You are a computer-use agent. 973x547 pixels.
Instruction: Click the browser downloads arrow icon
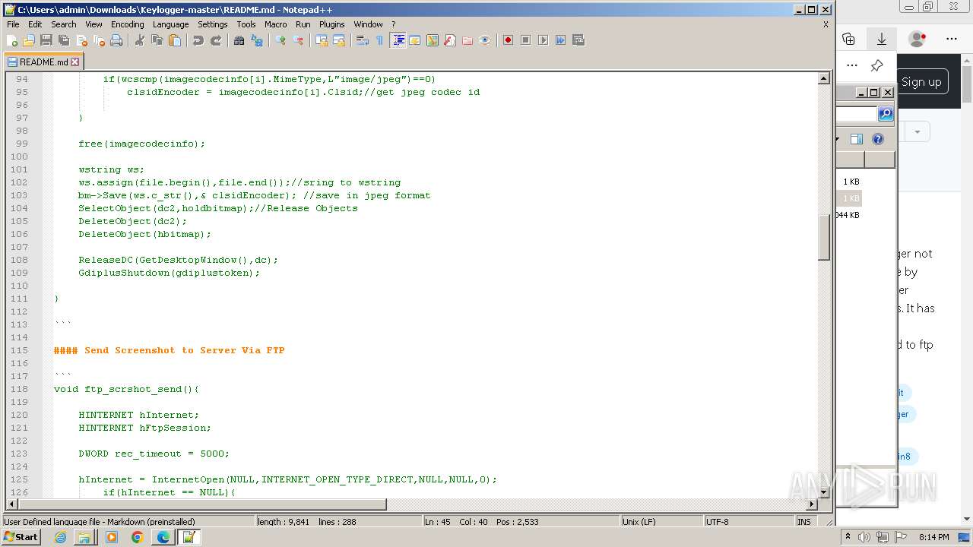click(x=881, y=39)
